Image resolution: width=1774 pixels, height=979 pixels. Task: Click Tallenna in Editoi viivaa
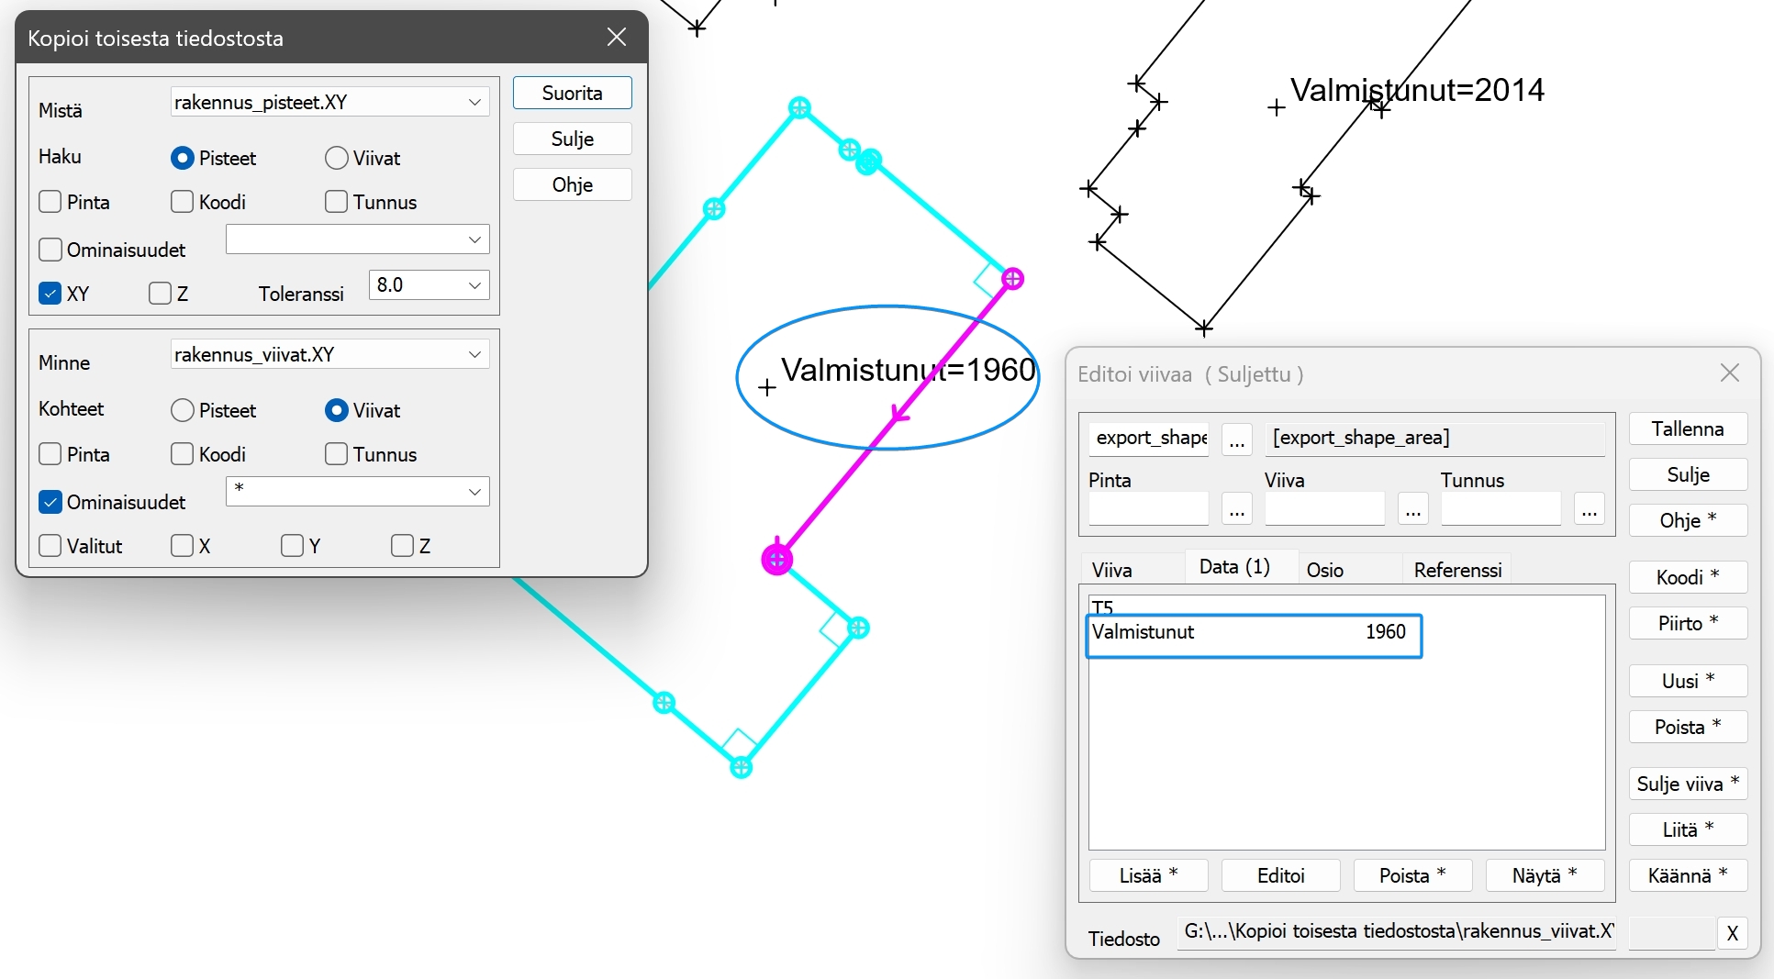click(1688, 428)
